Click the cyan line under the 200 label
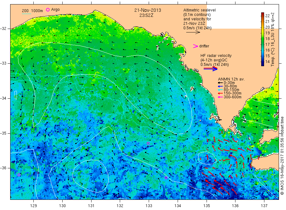Viewport: 286px width, 210px height. coord(26,14)
